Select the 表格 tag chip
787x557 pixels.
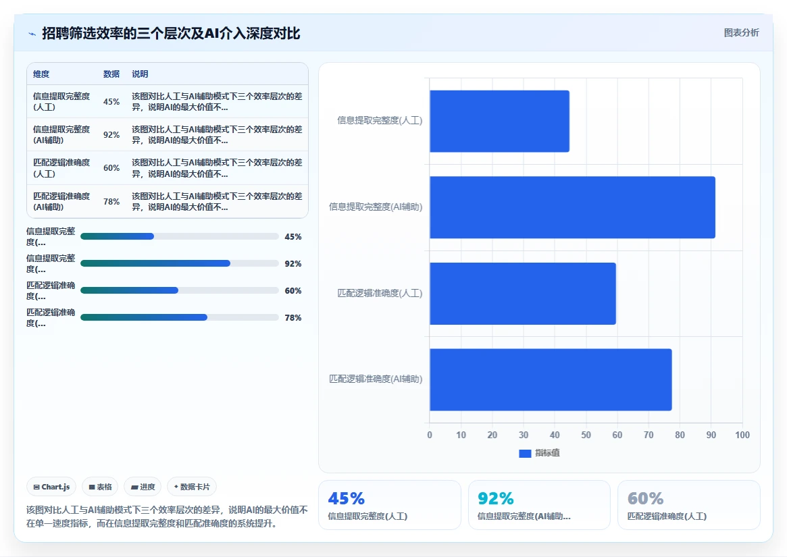tap(100, 487)
